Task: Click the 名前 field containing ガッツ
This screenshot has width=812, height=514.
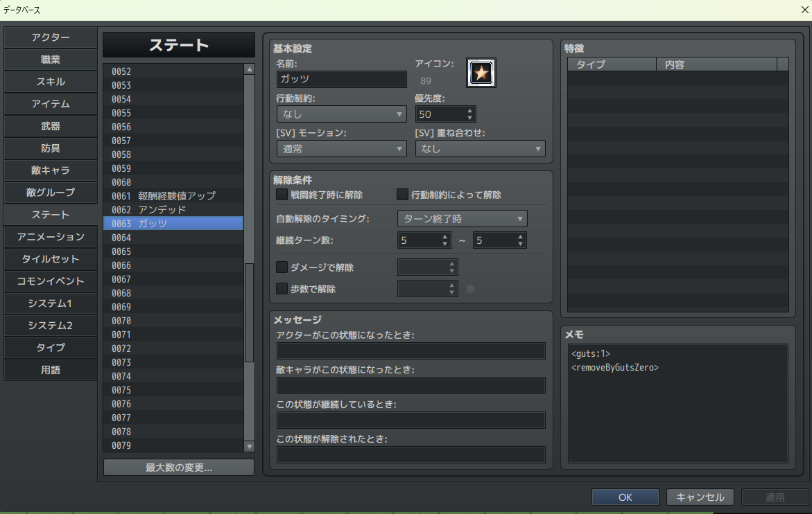Action: [341, 78]
